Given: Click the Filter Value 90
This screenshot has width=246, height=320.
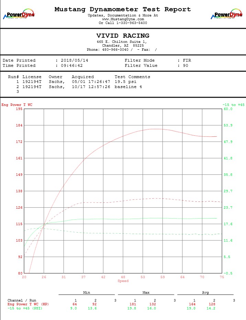Looking at the screenshot, I should click(186, 65).
